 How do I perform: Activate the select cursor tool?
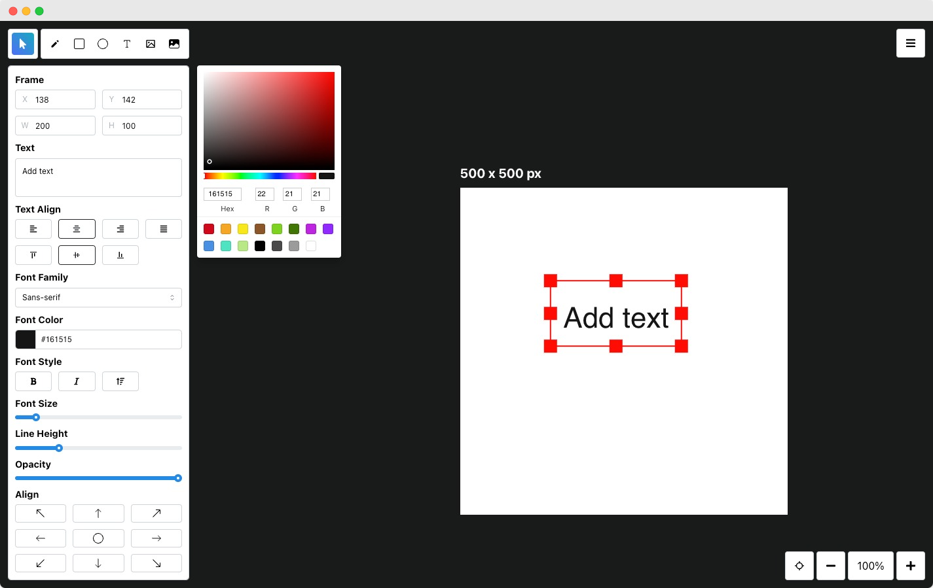(23, 44)
